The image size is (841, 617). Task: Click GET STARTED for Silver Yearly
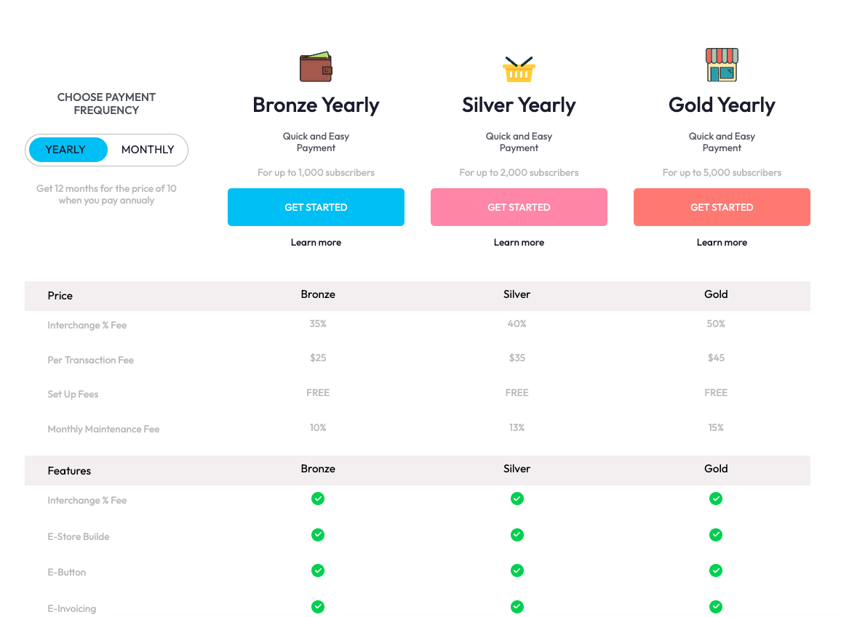click(519, 207)
